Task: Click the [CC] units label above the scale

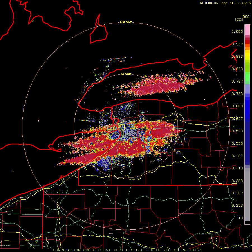Action: click(x=239, y=19)
